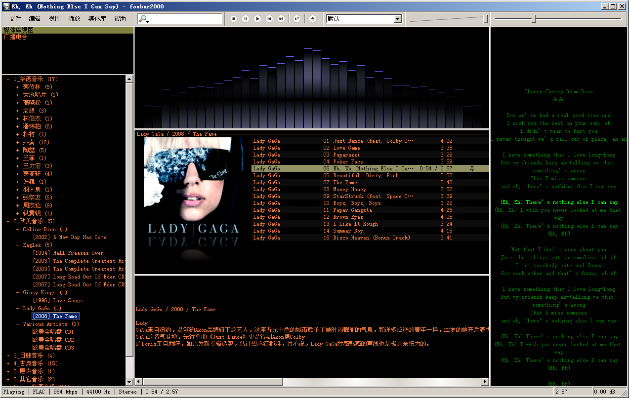
Task: Click the Cherry-Cherry Boom-Boom lyric line
Action: tap(558, 92)
